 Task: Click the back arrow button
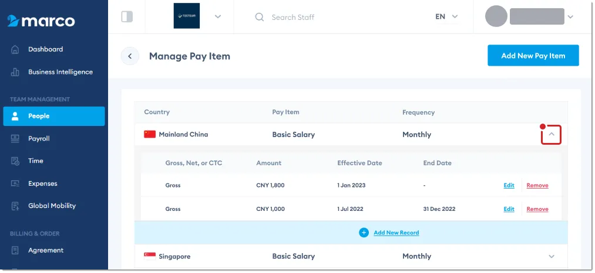coord(130,56)
